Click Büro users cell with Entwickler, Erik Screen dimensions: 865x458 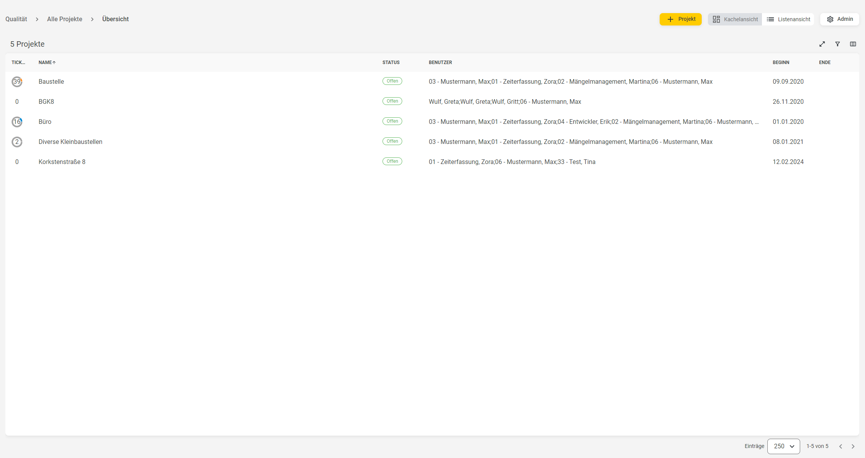pyautogui.click(x=594, y=122)
